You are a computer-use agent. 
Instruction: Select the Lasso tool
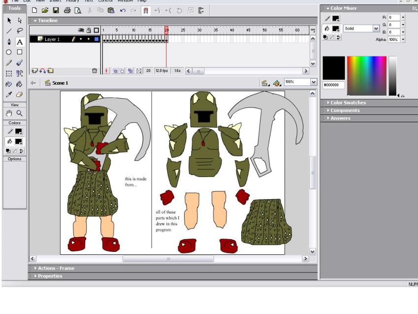20,31
